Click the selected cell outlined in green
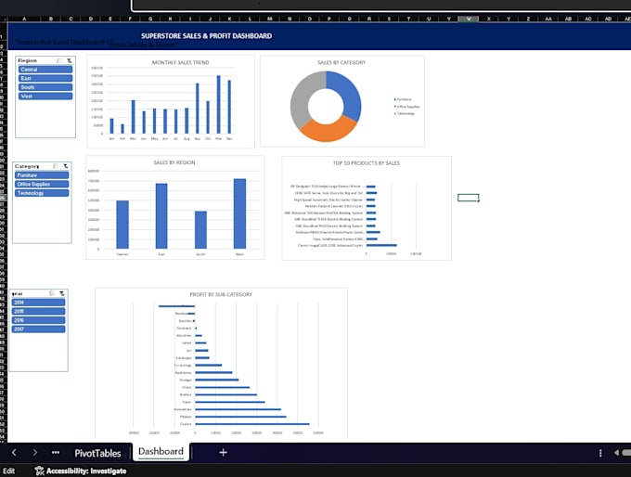This screenshot has width=631, height=477. [469, 198]
